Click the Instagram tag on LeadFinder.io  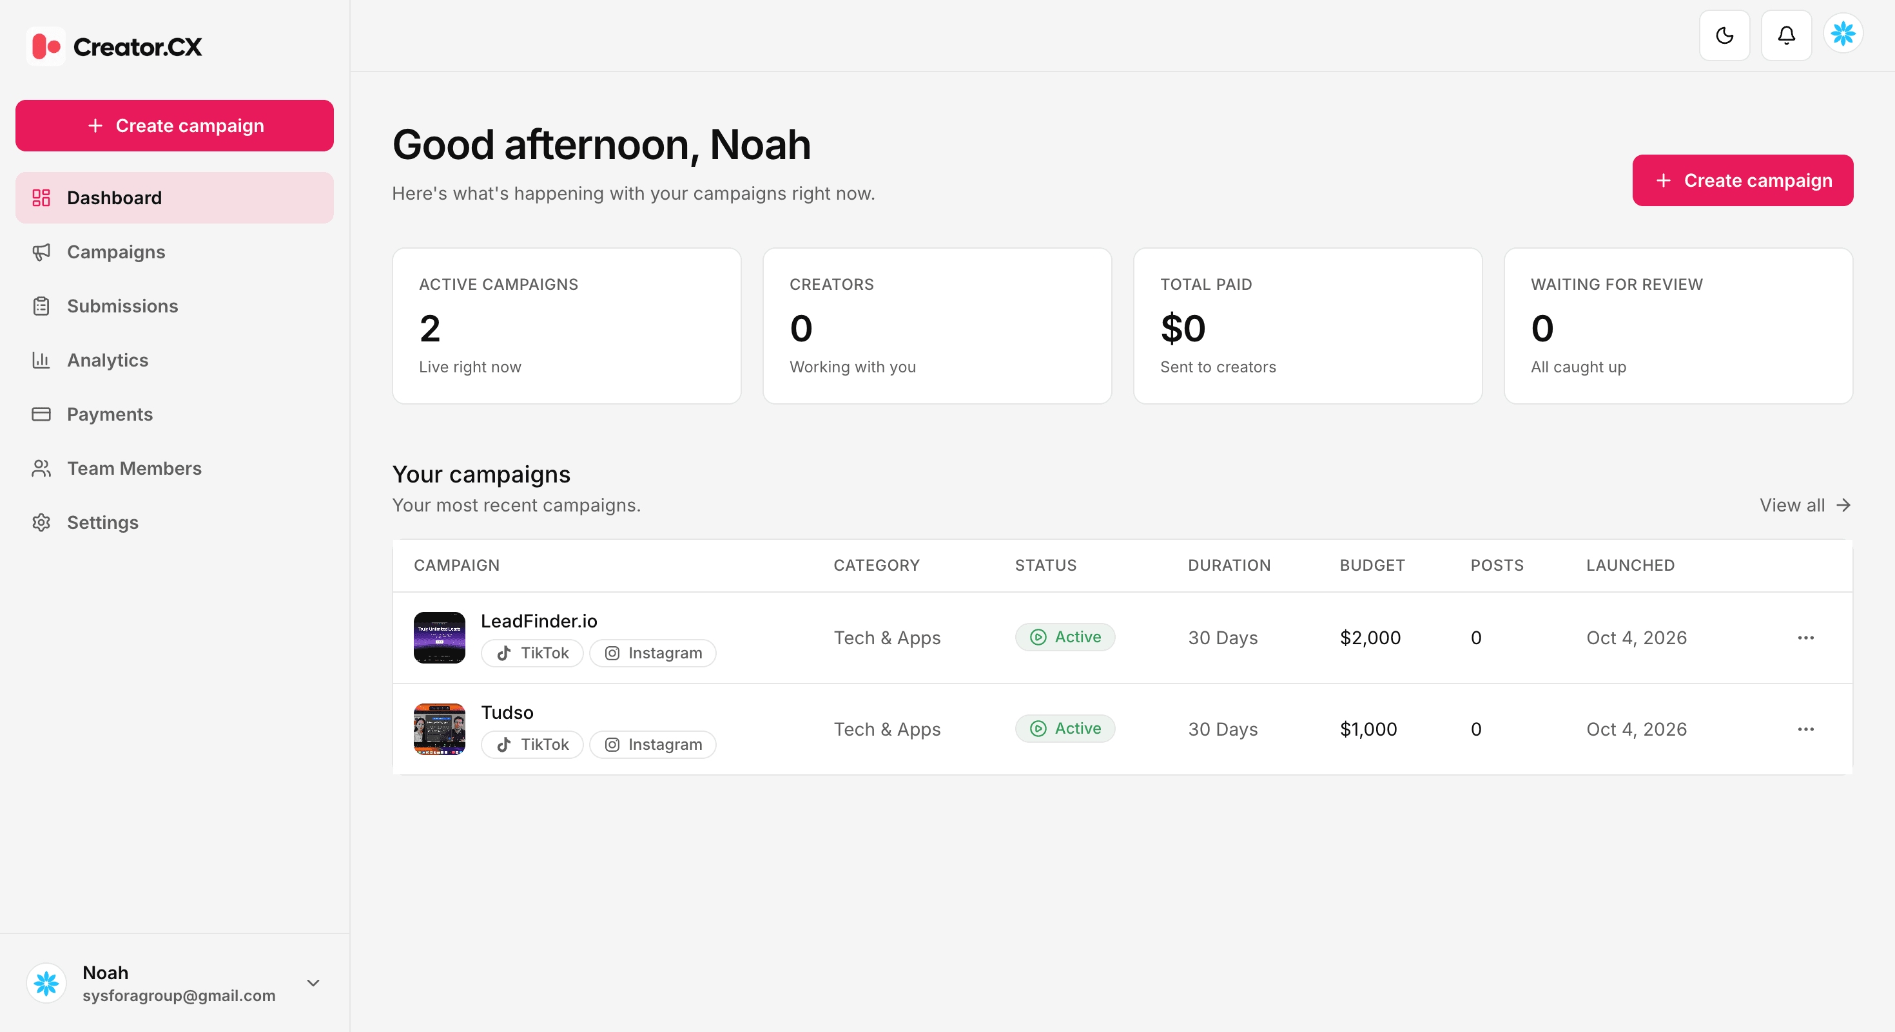coord(652,653)
